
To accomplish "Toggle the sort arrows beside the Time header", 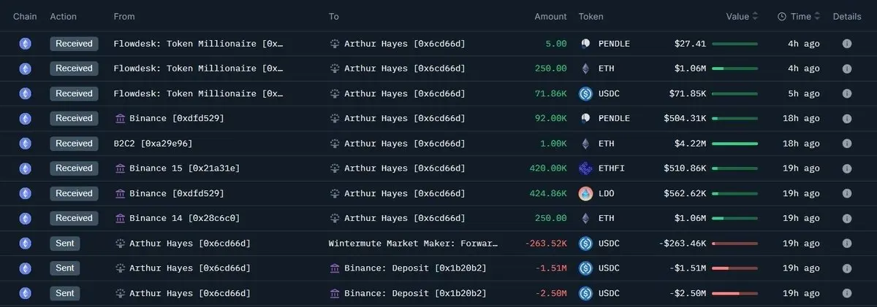I will click(817, 16).
